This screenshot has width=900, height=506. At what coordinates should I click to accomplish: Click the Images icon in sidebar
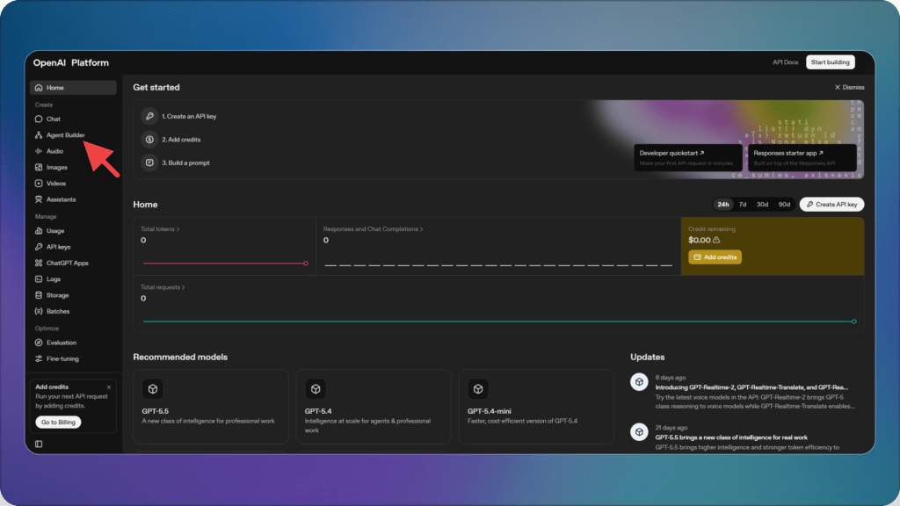click(39, 167)
